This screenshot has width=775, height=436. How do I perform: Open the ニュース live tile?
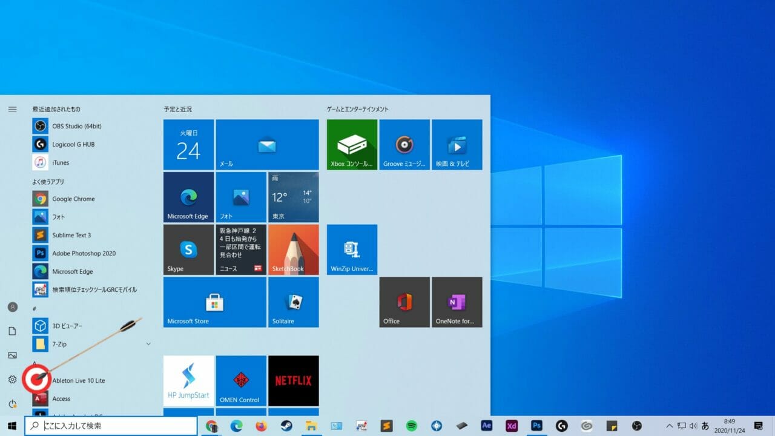point(241,249)
